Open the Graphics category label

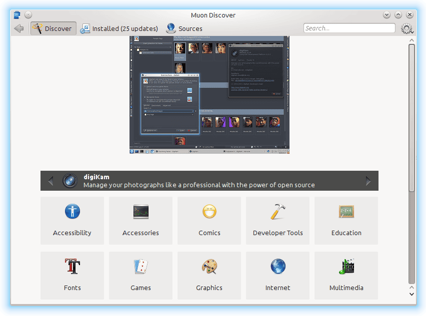click(209, 288)
